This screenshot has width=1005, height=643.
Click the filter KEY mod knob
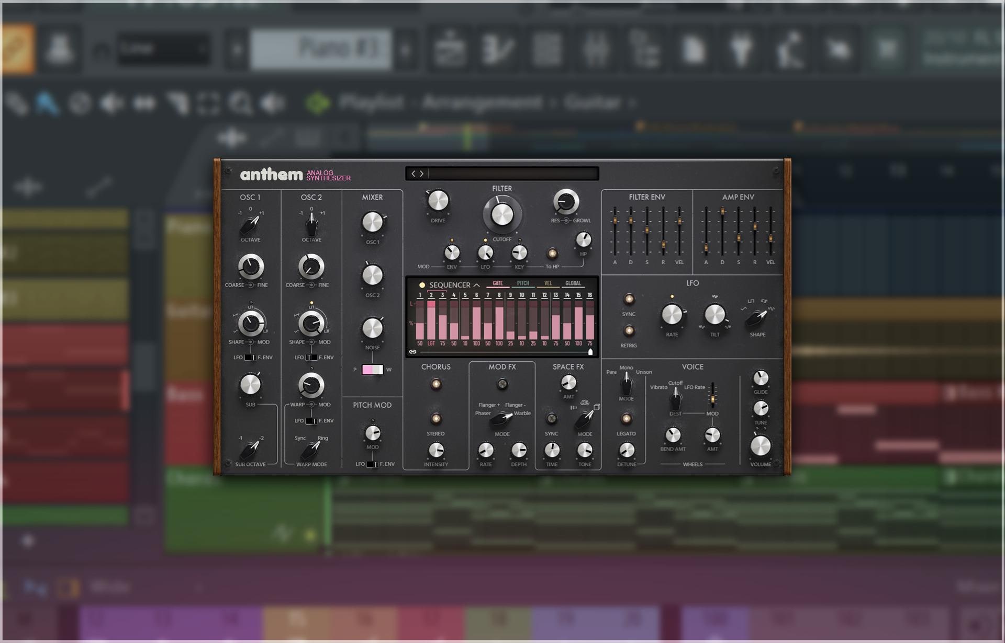click(x=519, y=253)
